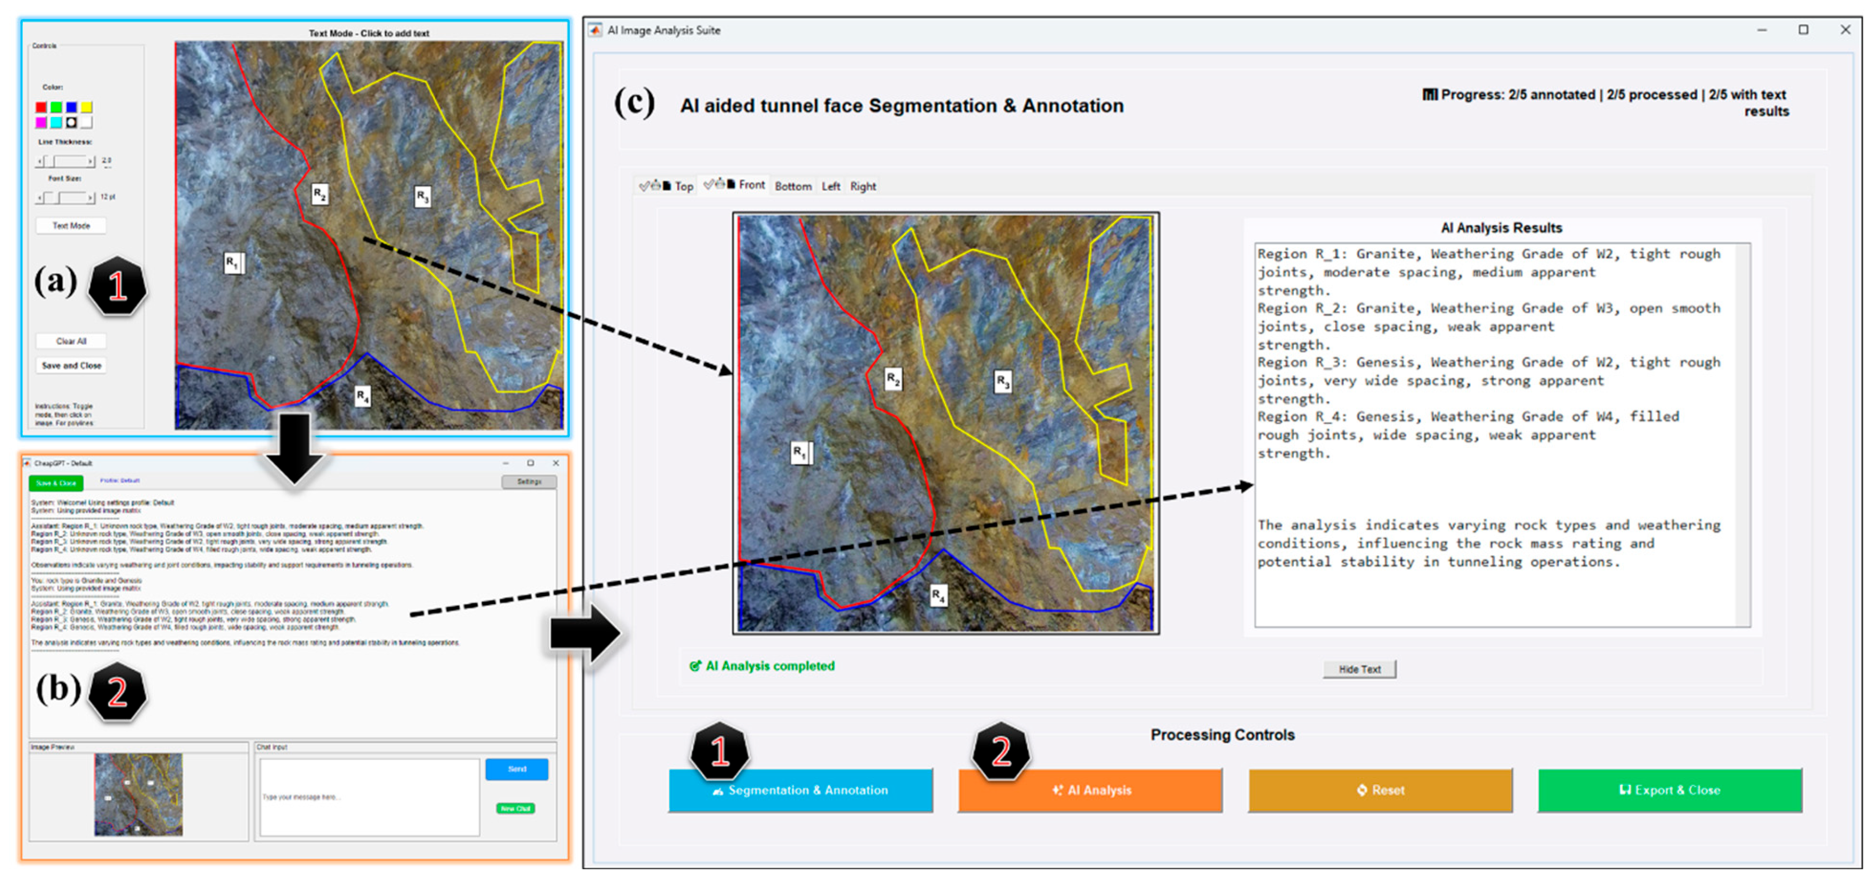Image resolution: width=1876 pixels, height=880 pixels.
Task: Select the black circle color swatch
Action: (x=71, y=123)
